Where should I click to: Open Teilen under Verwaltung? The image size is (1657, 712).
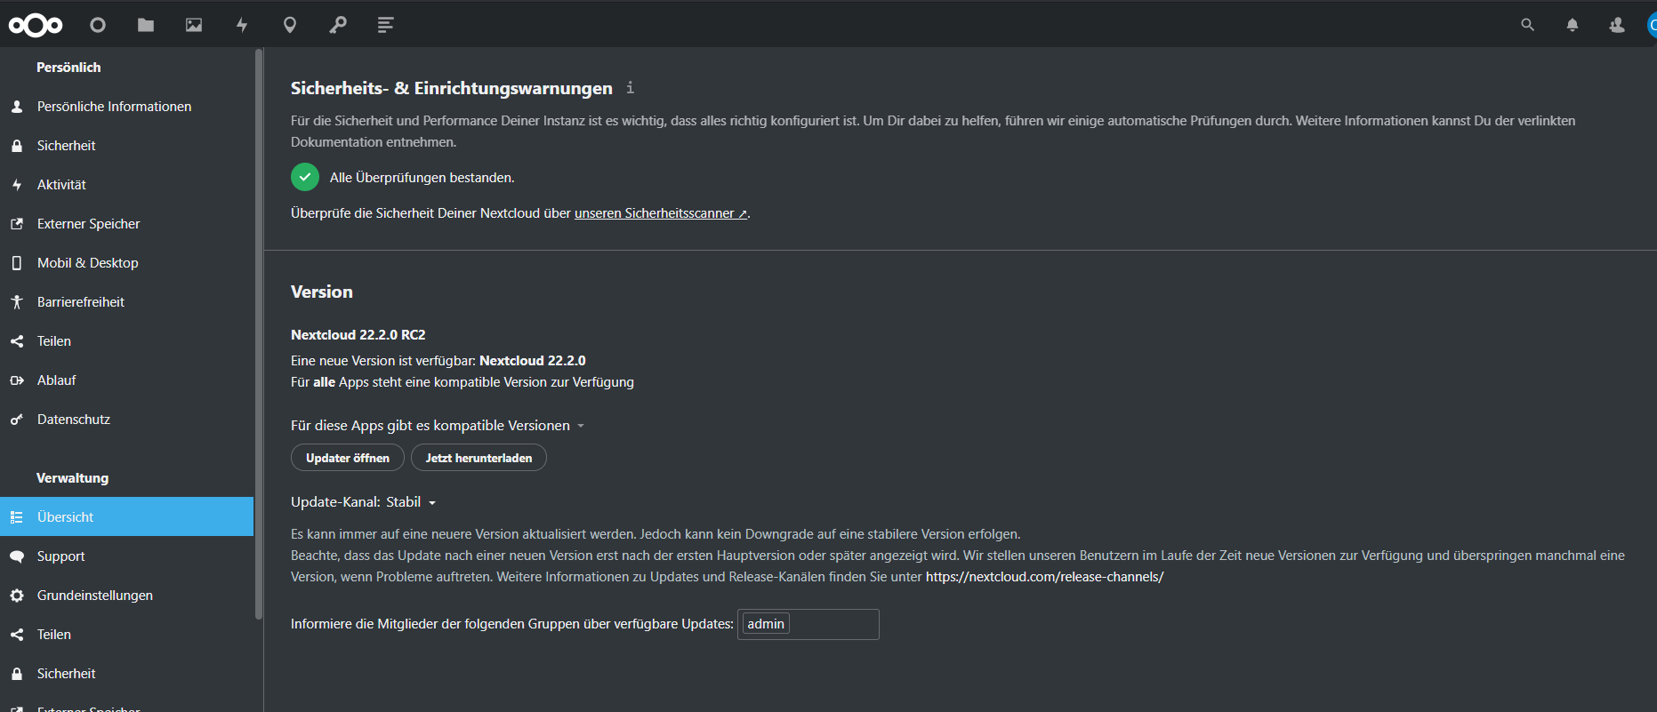126,635
